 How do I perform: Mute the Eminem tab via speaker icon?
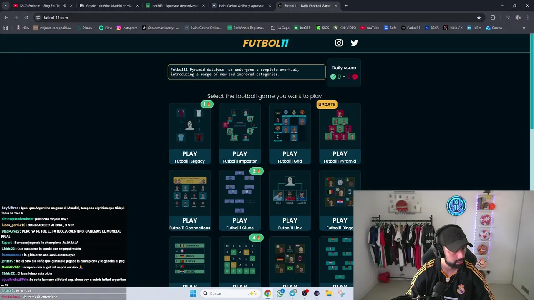64,6
